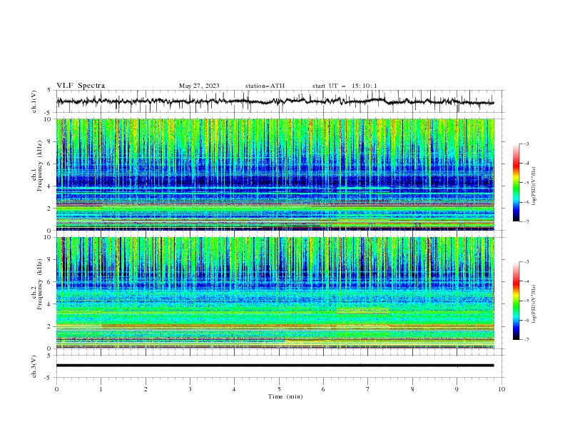Select the ch.2 "Frequency (kHz)" axis label

39,283
